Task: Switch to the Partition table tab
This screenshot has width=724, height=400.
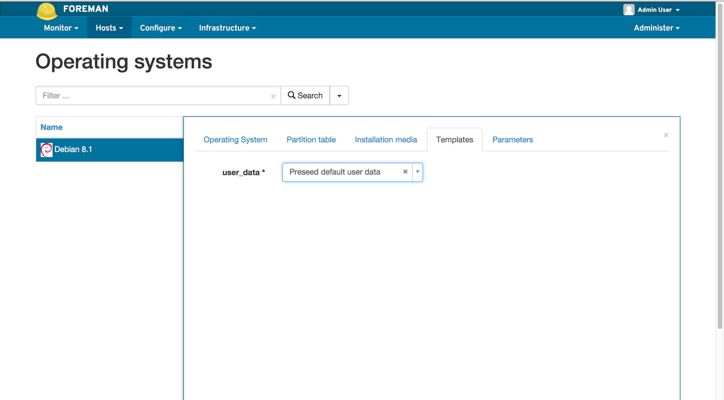Action: click(x=311, y=140)
